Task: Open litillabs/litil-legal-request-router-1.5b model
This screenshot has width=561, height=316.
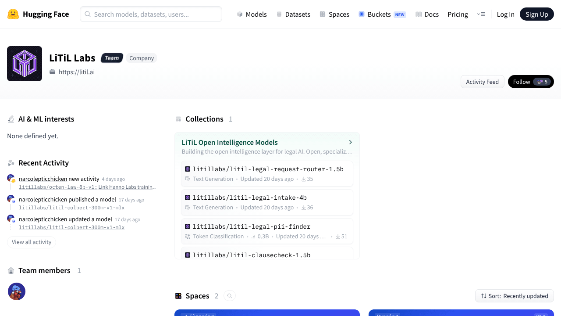Action: click(x=268, y=169)
